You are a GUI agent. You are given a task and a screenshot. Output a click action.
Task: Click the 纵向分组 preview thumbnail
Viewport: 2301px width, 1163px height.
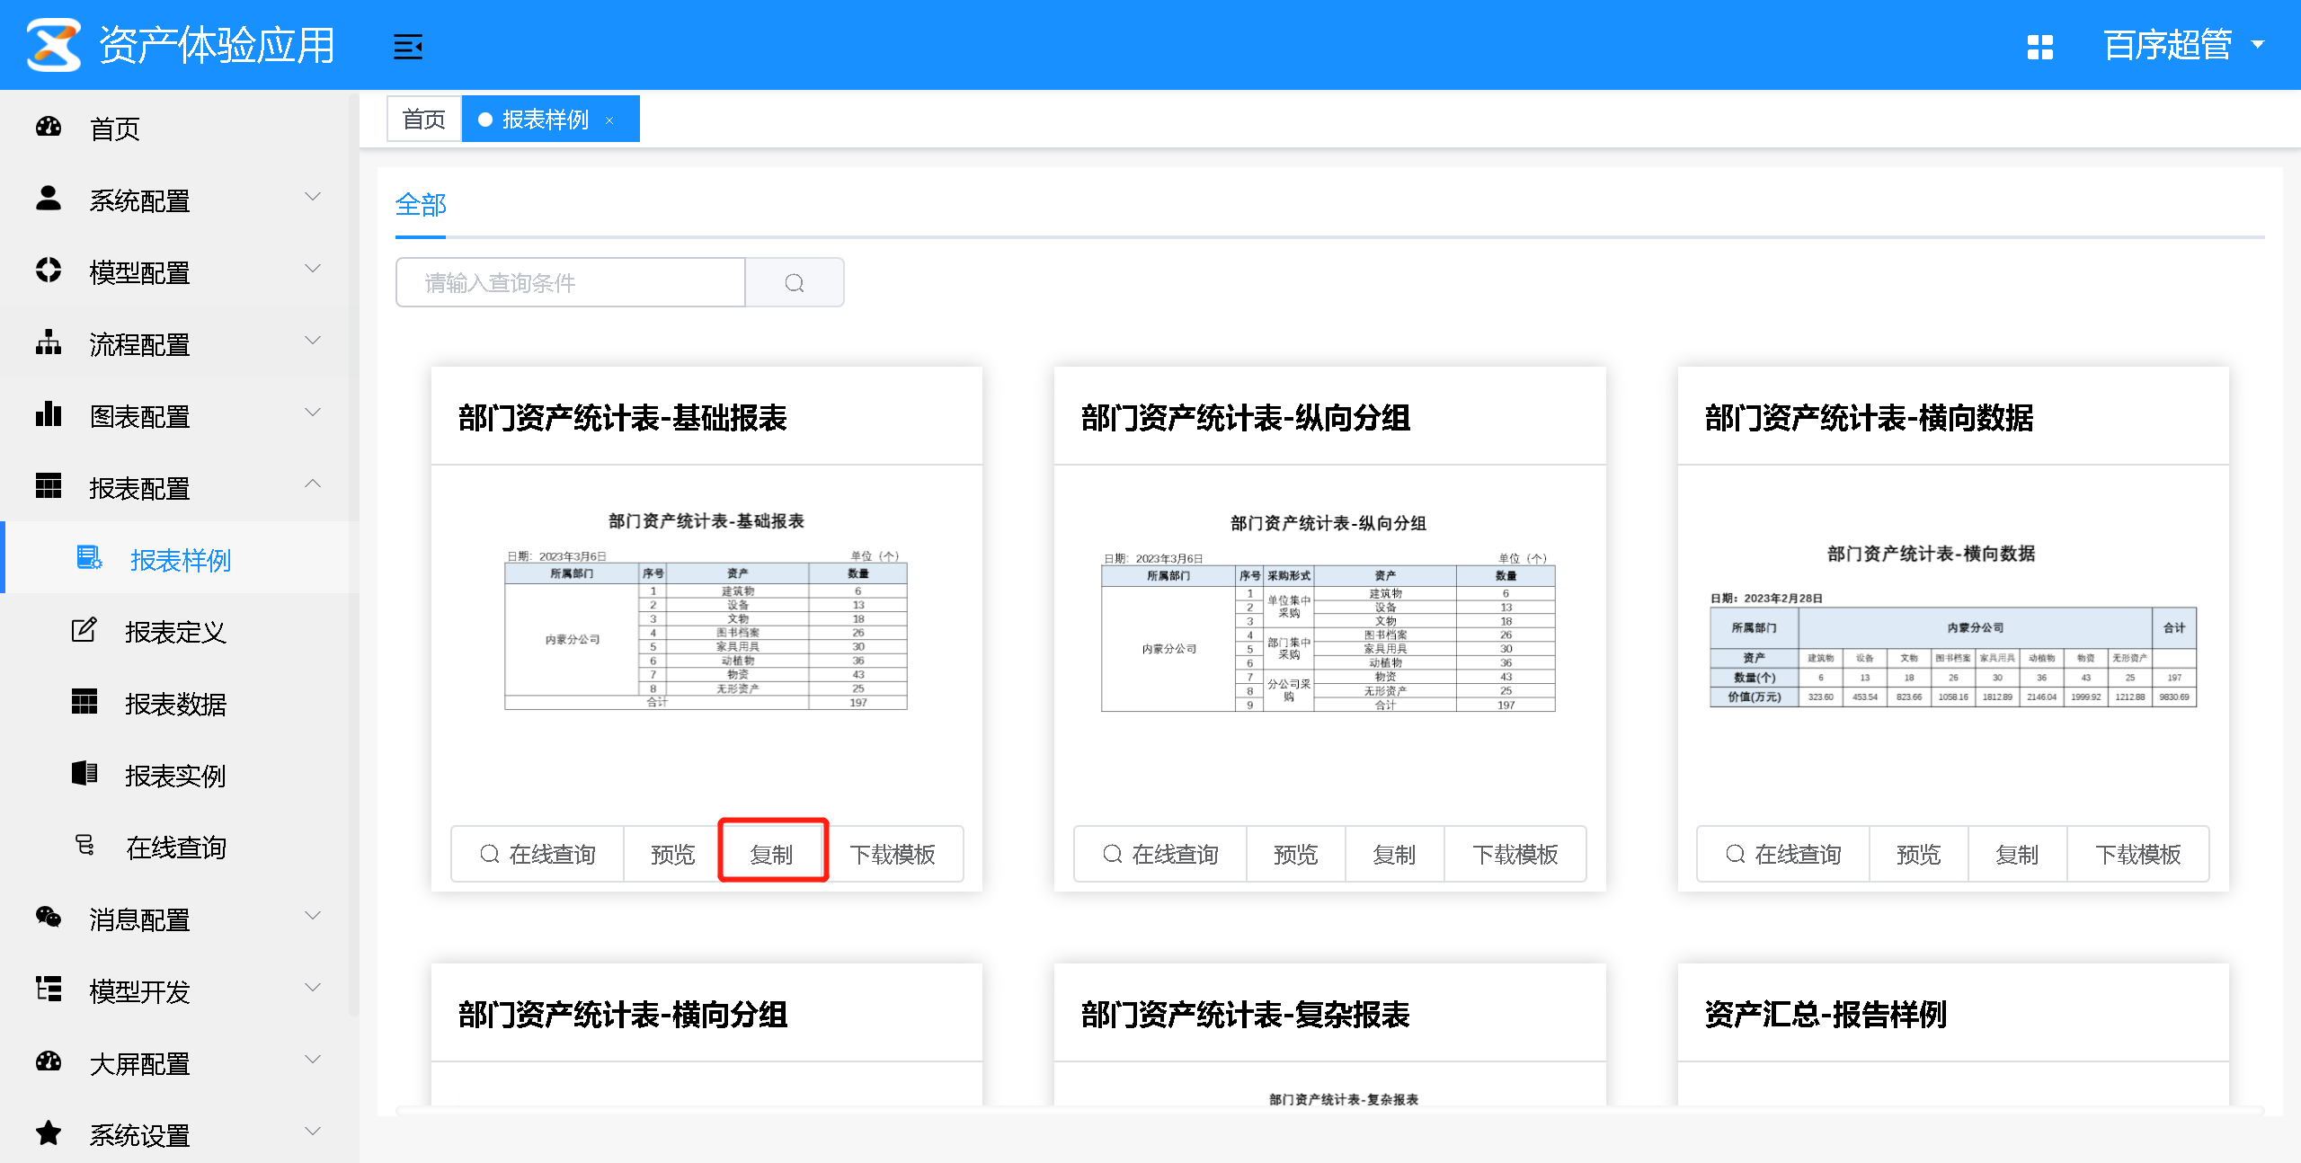pos(1328,613)
